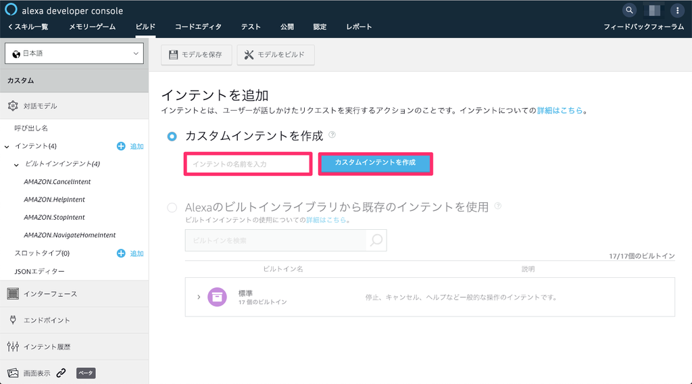The width and height of the screenshot is (692, 384).
Task: Switch to the レポート tab
Action: coord(359,27)
